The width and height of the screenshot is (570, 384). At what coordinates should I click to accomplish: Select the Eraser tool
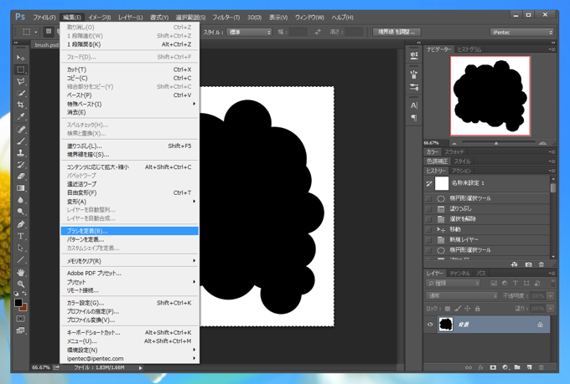[x=21, y=177]
